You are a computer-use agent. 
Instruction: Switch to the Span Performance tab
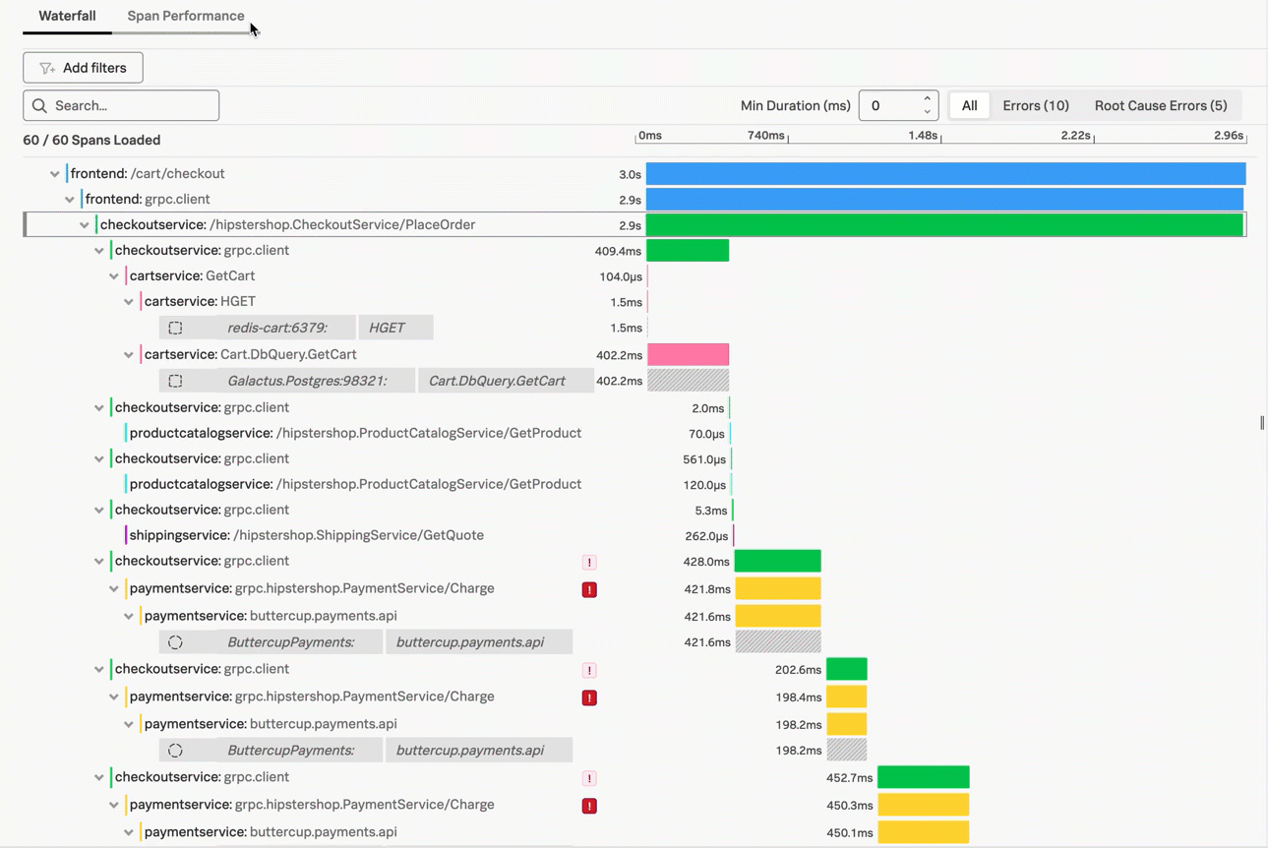(185, 16)
